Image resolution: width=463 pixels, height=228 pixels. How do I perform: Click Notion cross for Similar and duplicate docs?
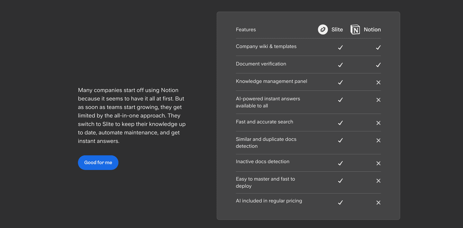378,140
